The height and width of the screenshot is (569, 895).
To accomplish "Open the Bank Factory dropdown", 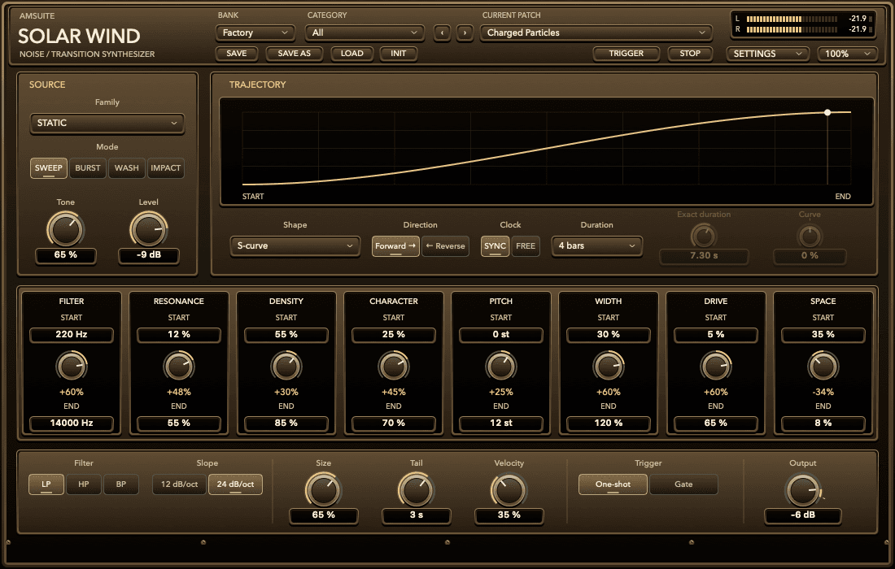I will pyautogui.click(x=255, y=33).
